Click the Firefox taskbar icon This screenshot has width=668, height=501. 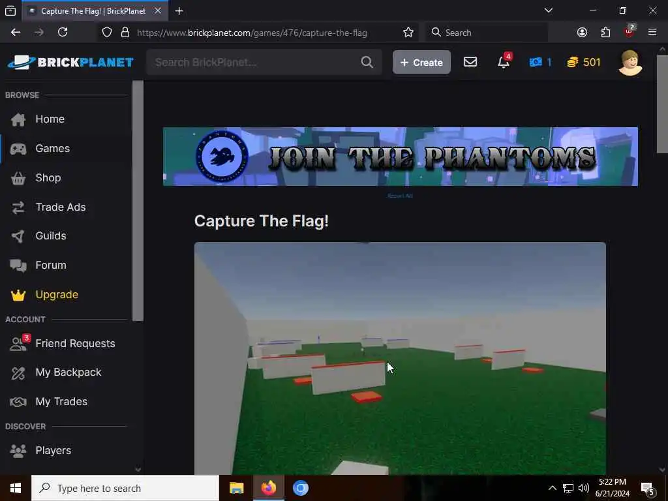[x=268, y=488]
